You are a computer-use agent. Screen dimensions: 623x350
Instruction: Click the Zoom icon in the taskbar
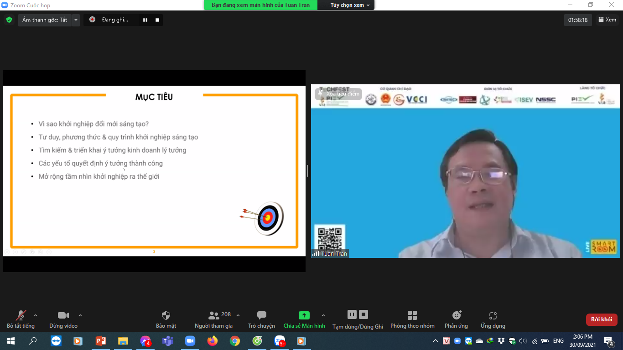[x=190, y=341]
